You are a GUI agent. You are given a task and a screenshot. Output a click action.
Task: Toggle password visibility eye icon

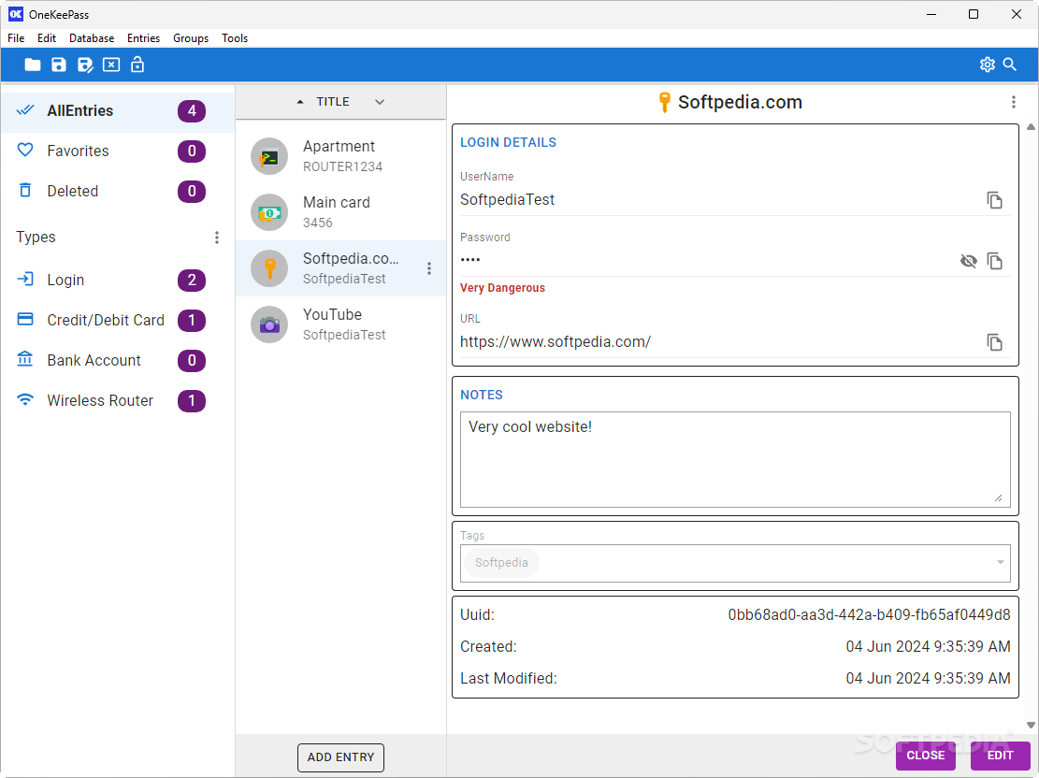tap(968, 261)
